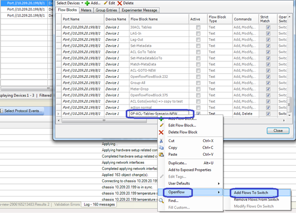Open the Select Devices dropdown arrow
296x213 pixels.
pos(82,3)
